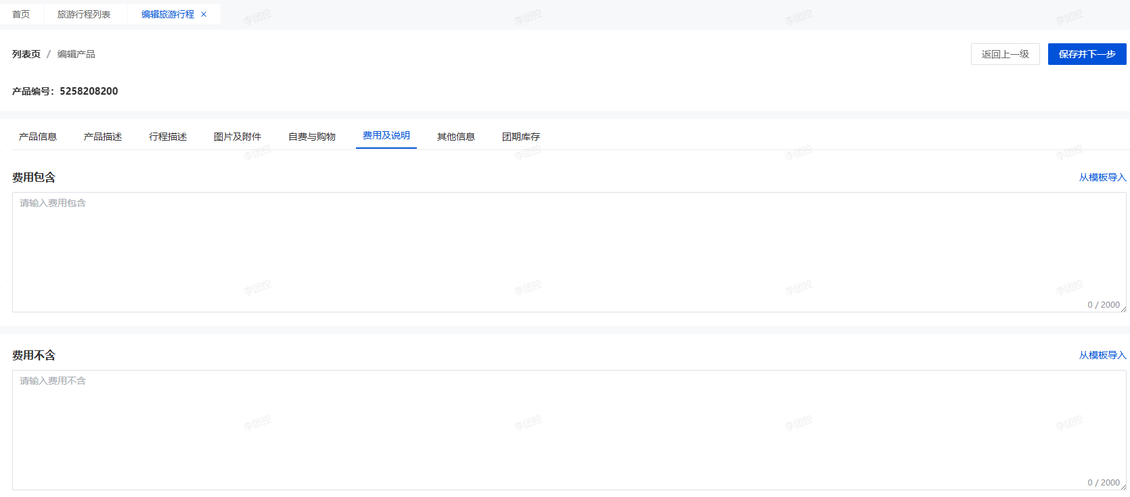
Task: Close the 编辑旅游行程 tab
Action: [x=204, y=14]
